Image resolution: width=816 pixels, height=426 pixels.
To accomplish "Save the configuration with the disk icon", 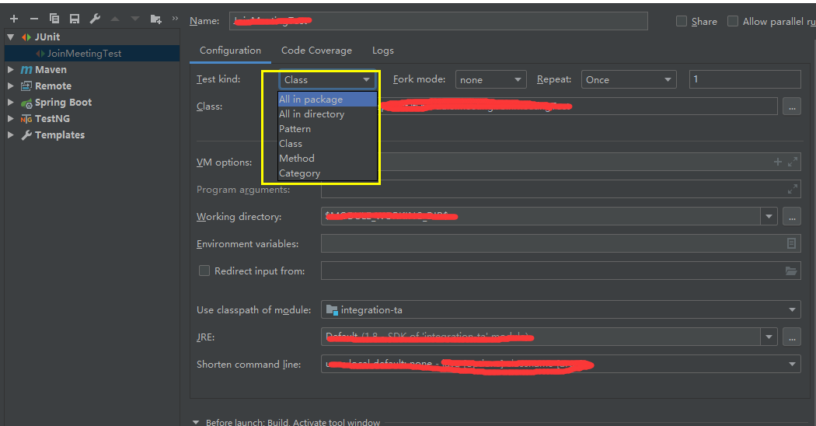I will 75,19.
